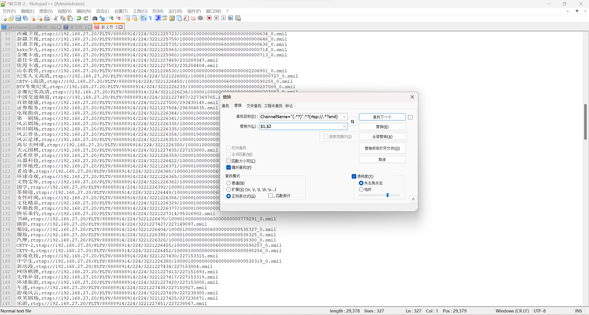
Task: Collapse the replace dialog with caret button
Action: tap(413, 199)
